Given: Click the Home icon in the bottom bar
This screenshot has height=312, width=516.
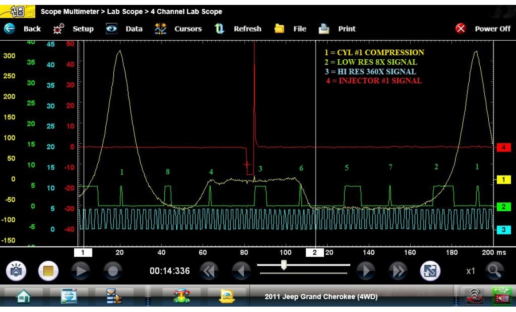Looking at the screenshot, I should [x=23, y=297].
